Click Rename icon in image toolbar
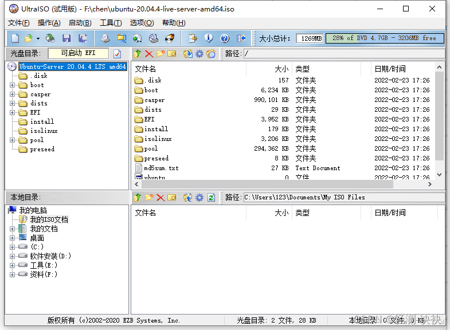The height and width of the screenshot is (330, 450). point(171,54)
